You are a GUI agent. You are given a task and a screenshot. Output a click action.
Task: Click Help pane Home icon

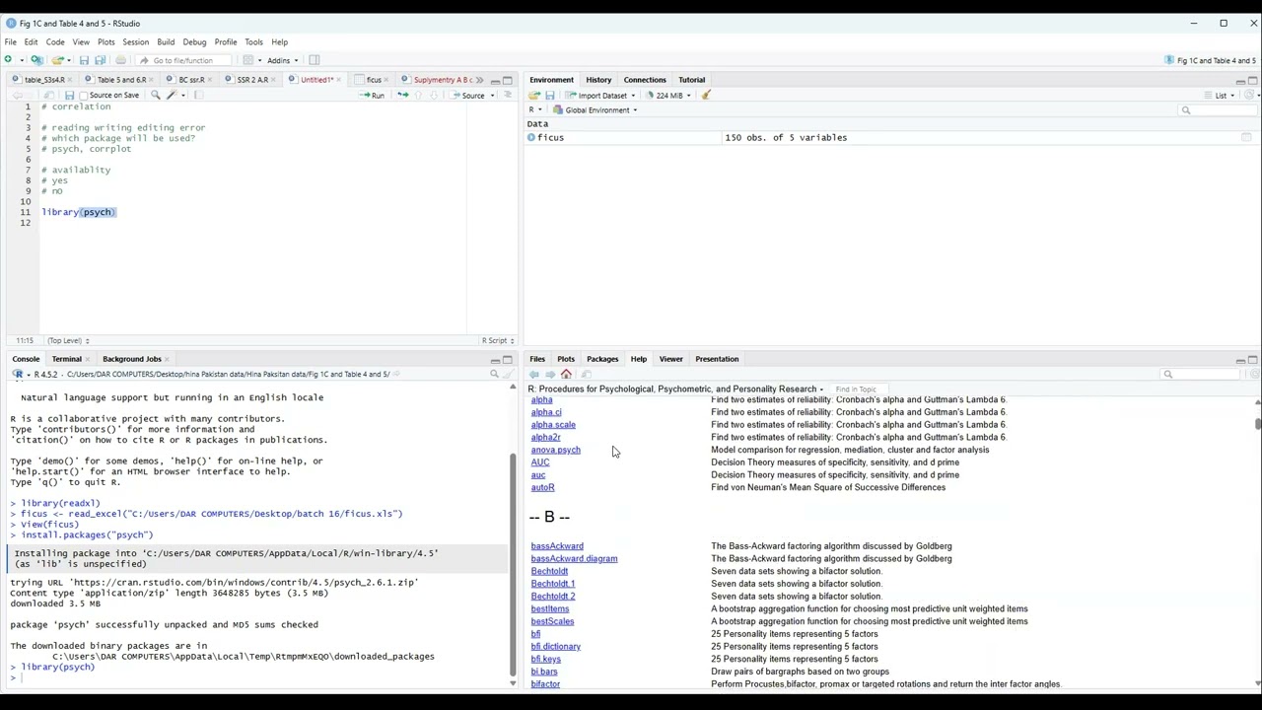point(566,375)
